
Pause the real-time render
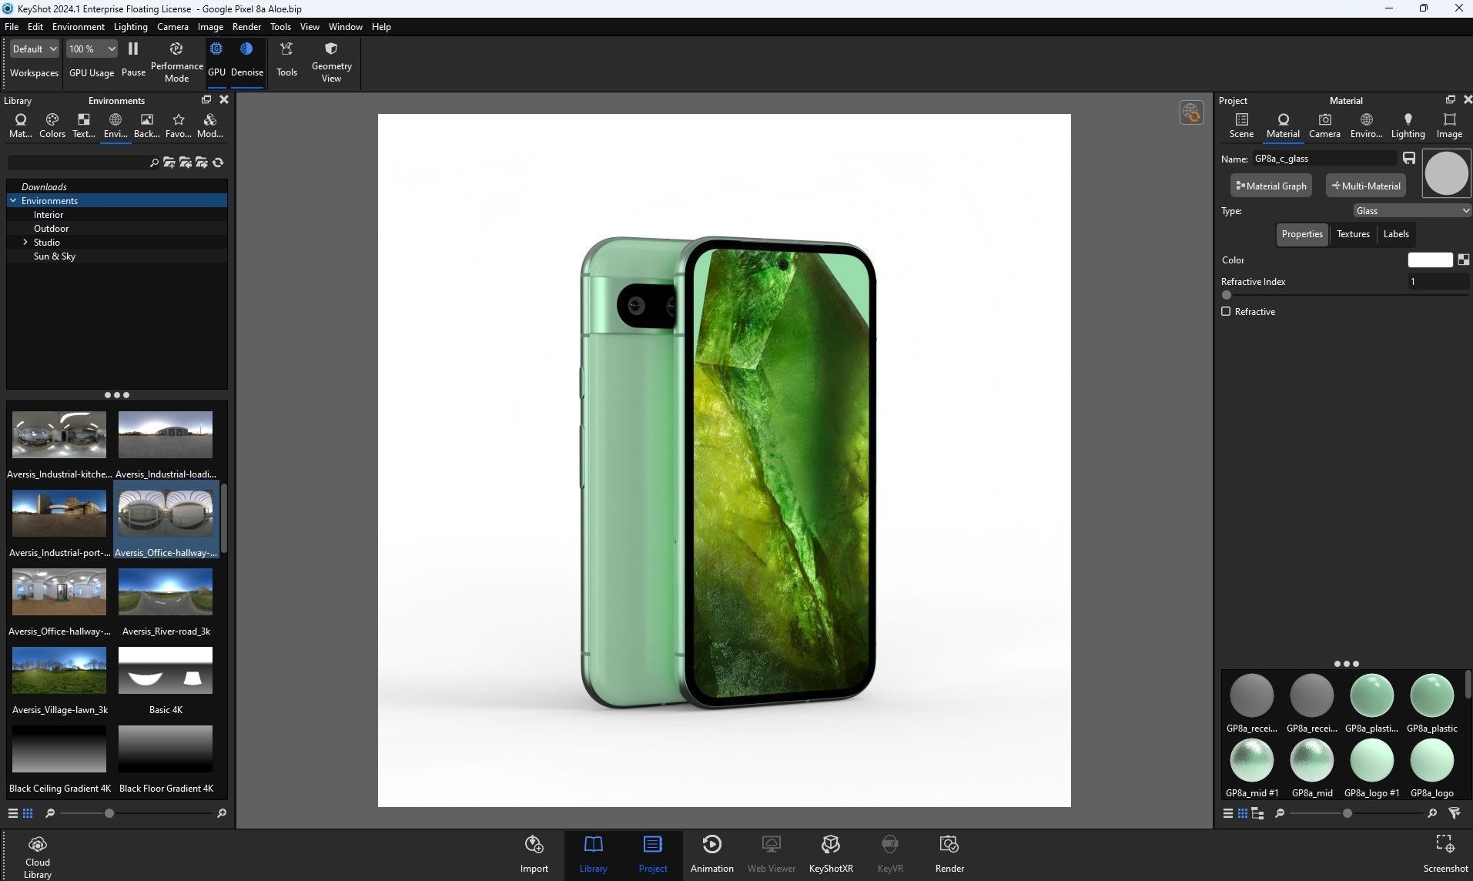[x=133, y=59]
